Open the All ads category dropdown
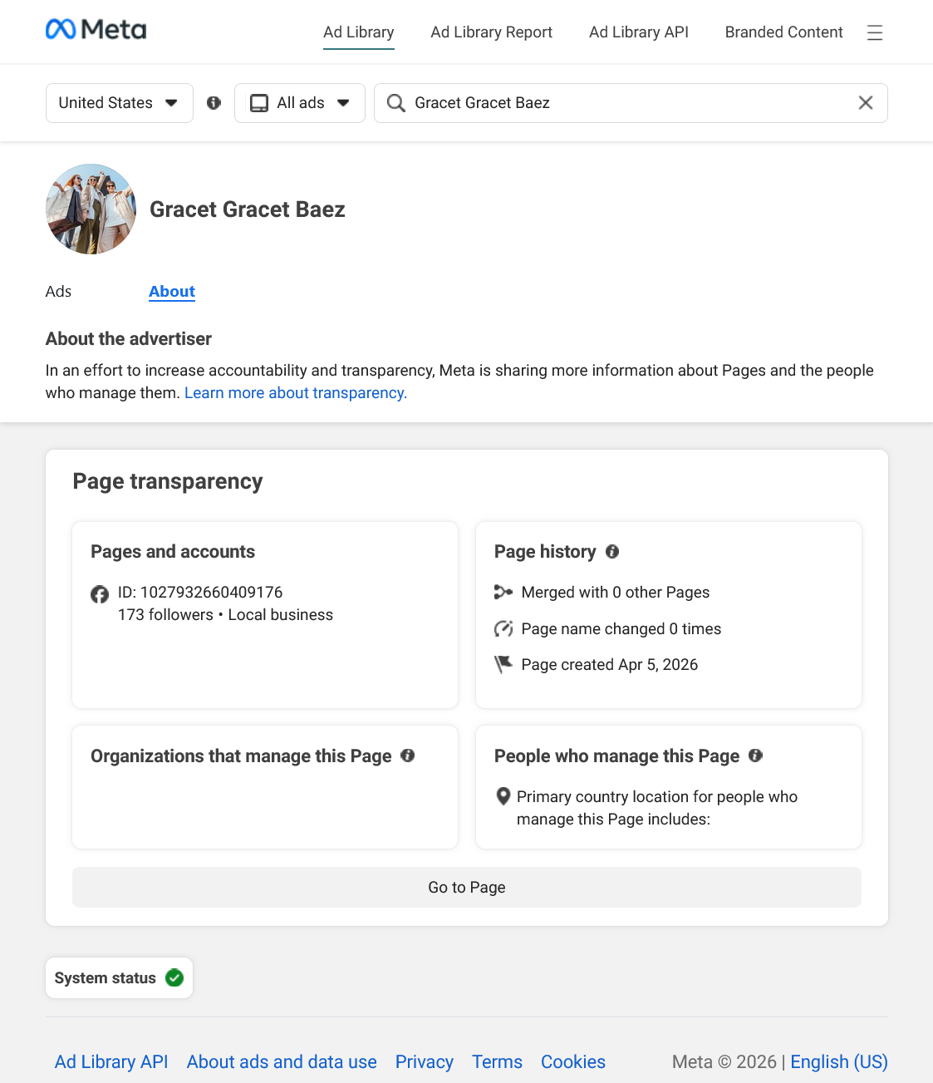933x1083 pixels. coord(300,103)
